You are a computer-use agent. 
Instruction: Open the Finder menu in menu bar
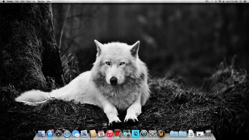click(10, 2)
